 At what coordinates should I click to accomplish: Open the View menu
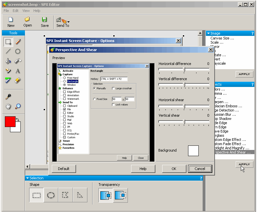26,11
